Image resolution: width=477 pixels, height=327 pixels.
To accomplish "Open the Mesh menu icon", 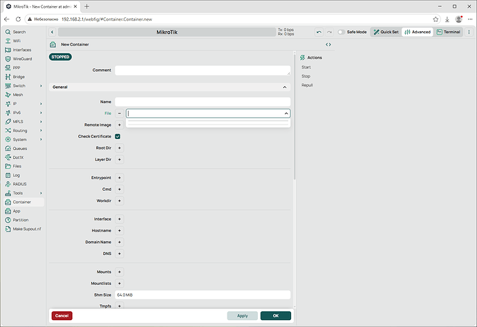I will tap(8, 95).
